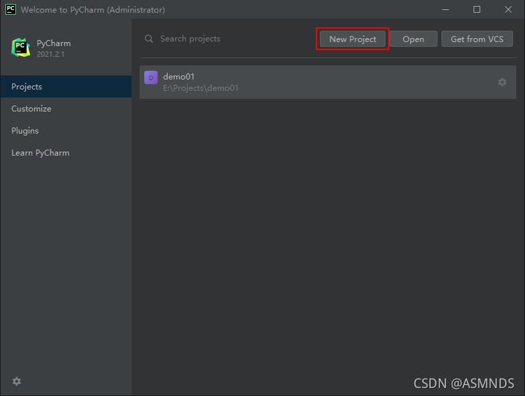Open the demo01 recent project
This screenshot has width=525, height=396.
[x=328, y=82]
